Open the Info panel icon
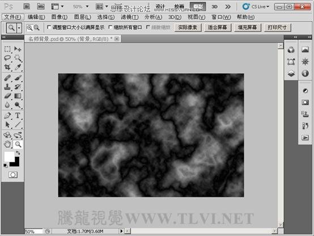This screenshot has width=314, height=236. [305, 73]
